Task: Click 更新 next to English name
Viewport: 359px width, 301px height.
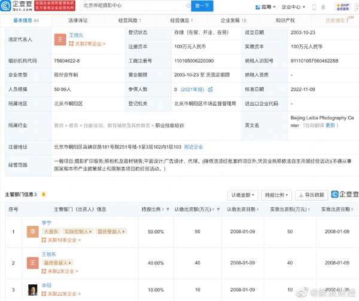Action: pos(330,125)
